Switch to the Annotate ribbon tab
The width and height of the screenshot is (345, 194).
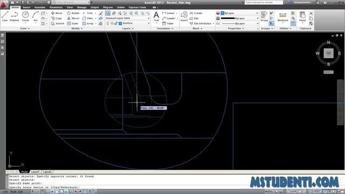pyautogui.click(x=39, y=7)
